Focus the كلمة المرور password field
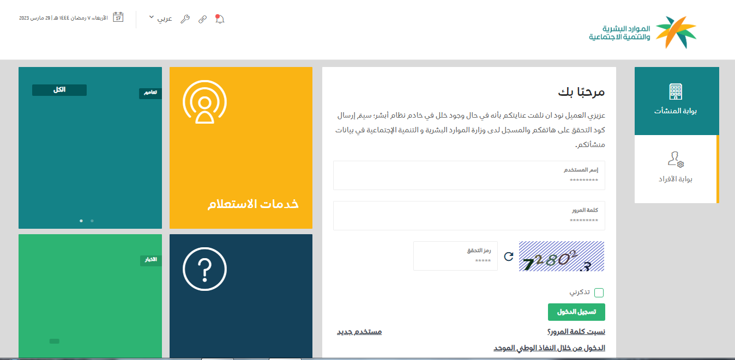This screenshot has width=735, height=360. pos(469,216)
